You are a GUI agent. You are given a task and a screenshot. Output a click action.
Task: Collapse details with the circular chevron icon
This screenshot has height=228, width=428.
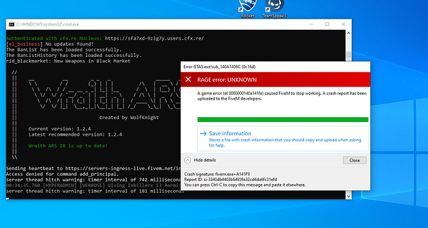point(187,160)
